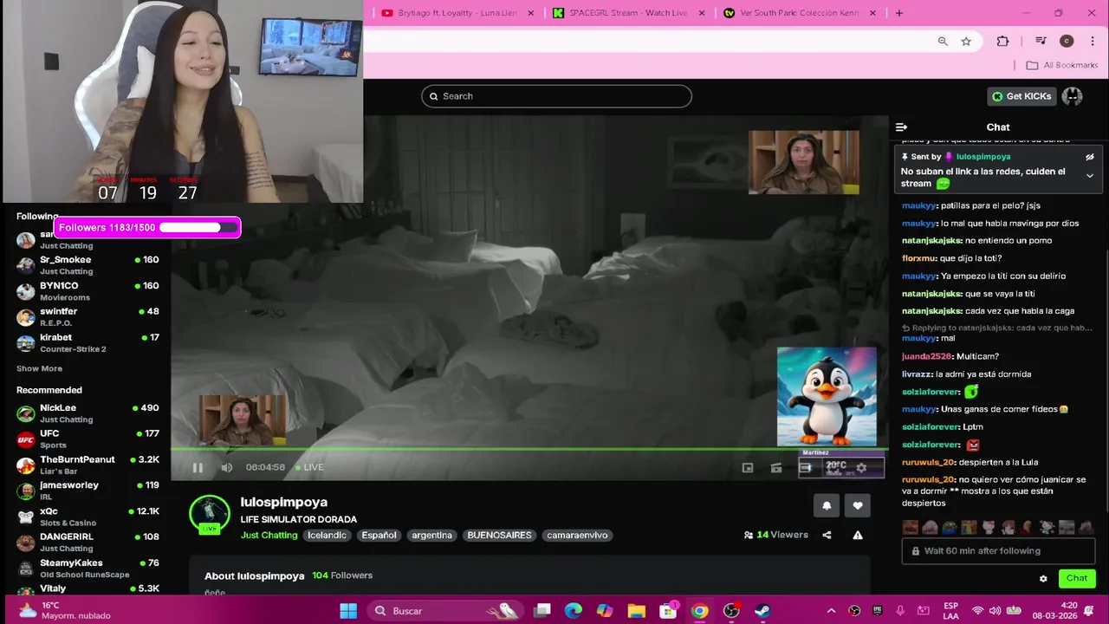Mute the stream volume speaker icon
This screenshot has height=624, width=1109.
[x=226, y=468]
